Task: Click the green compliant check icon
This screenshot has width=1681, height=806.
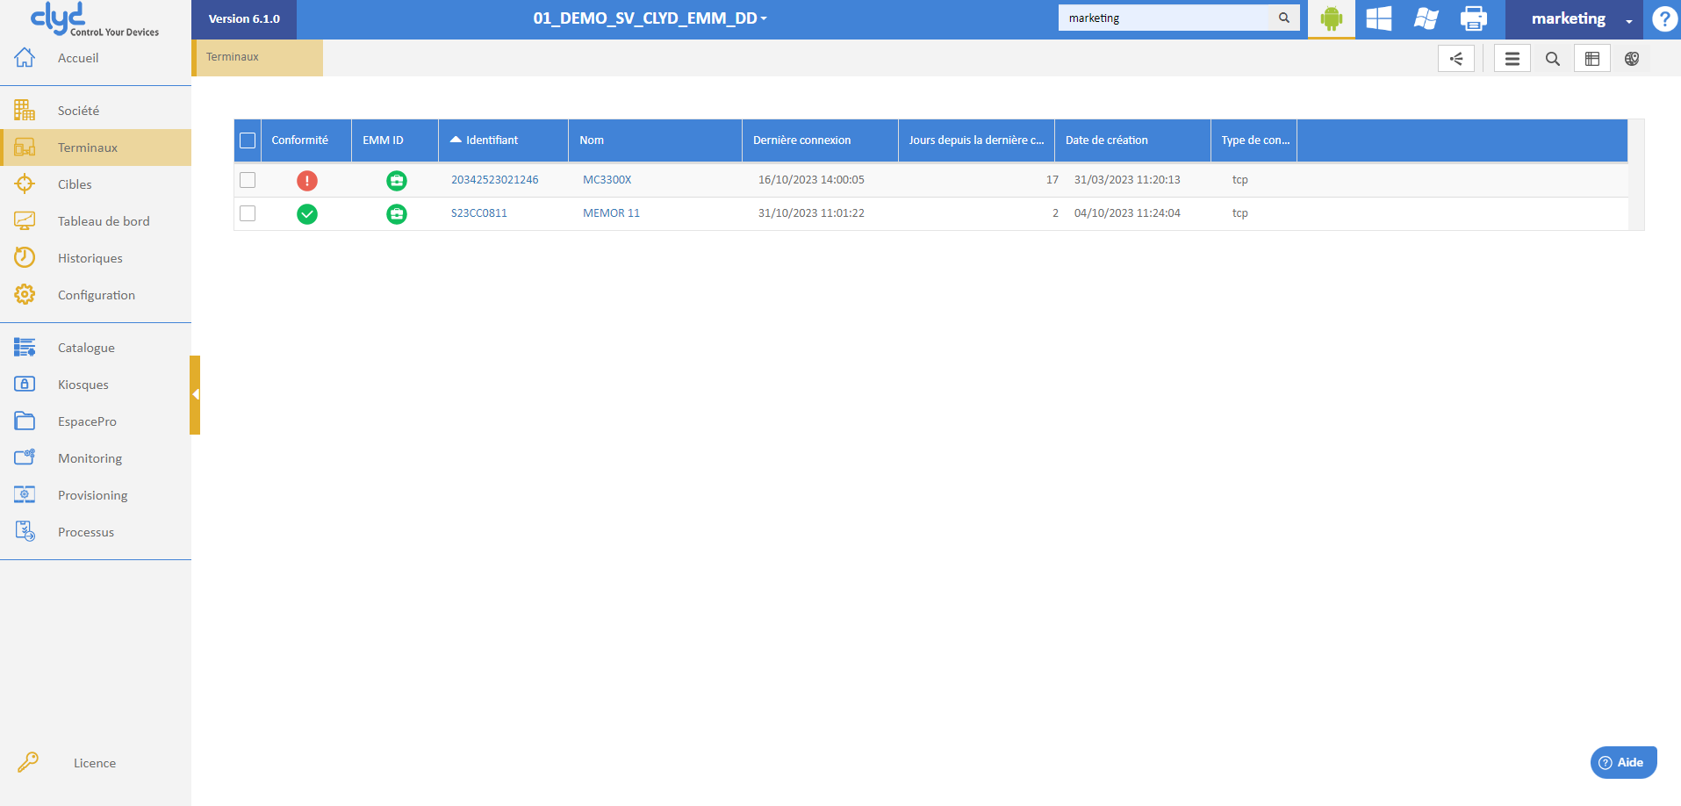Action: tap(307, 214)
